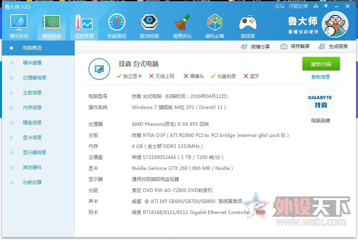The height and width of the screenshot is (240, 358).
Task: Click the 光盘刻录 feature indicator
Action: 223,76
